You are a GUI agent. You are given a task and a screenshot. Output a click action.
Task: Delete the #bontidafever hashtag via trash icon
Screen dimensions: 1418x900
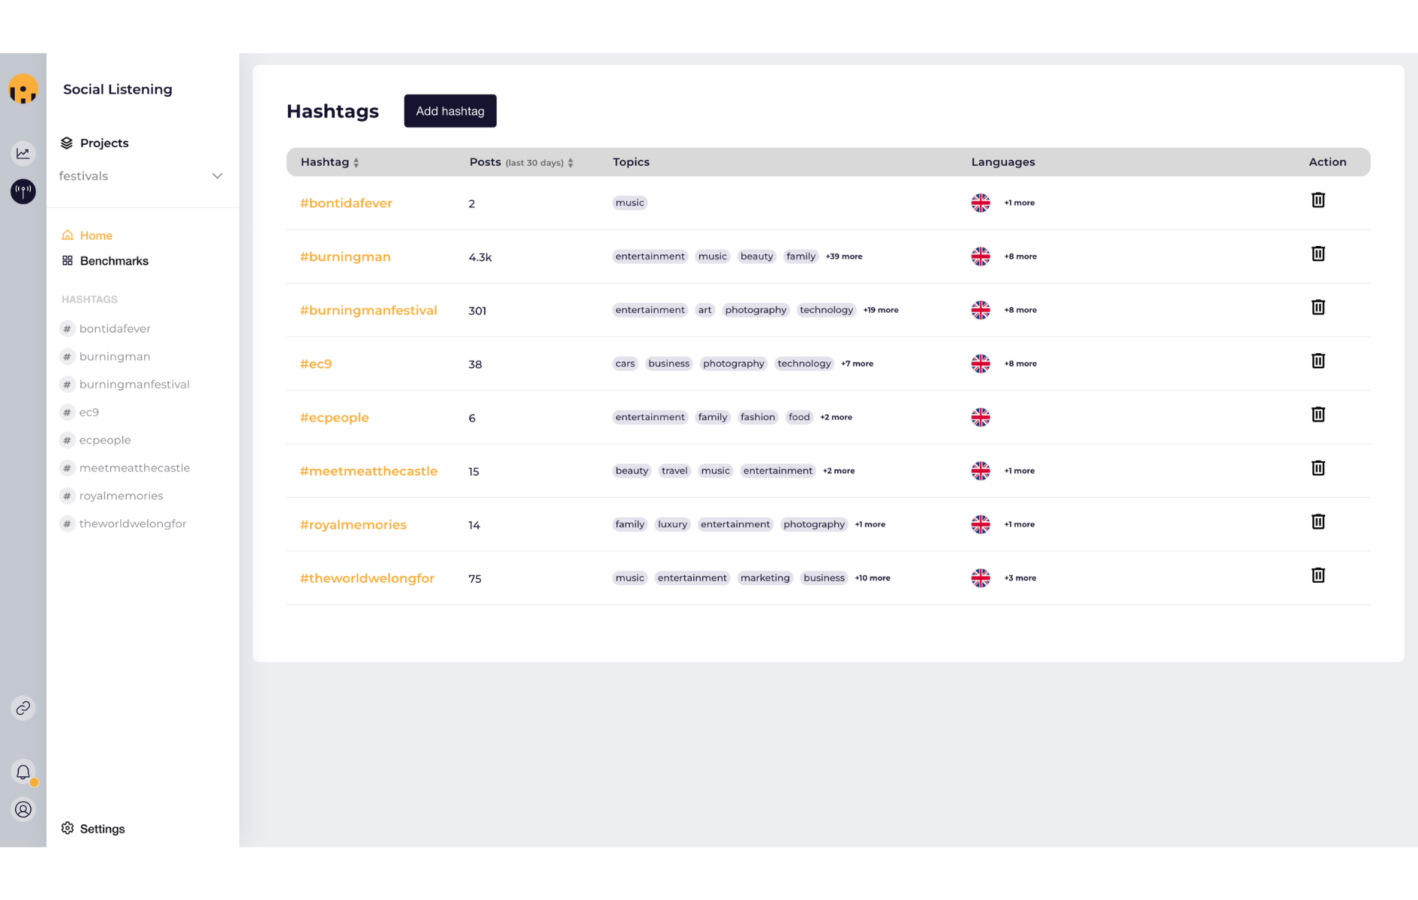pyautogui.click(x=1318, y=200)
